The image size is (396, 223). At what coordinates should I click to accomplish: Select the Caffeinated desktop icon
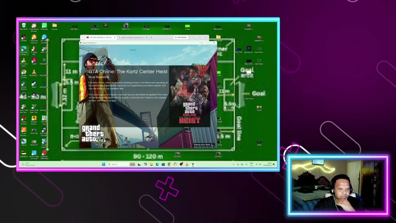pyautogui.click(x=44, y=155)
